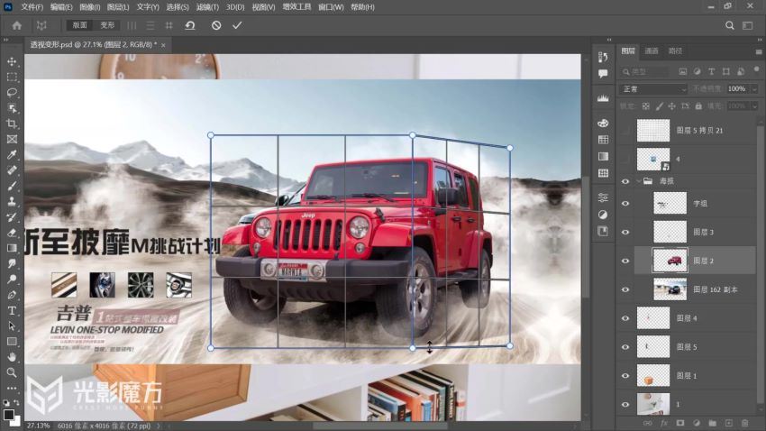The height and width of the screenshot is (431, 766).
Task: Hide the 图层 162 副本 layer
Action: coord(625,289)
